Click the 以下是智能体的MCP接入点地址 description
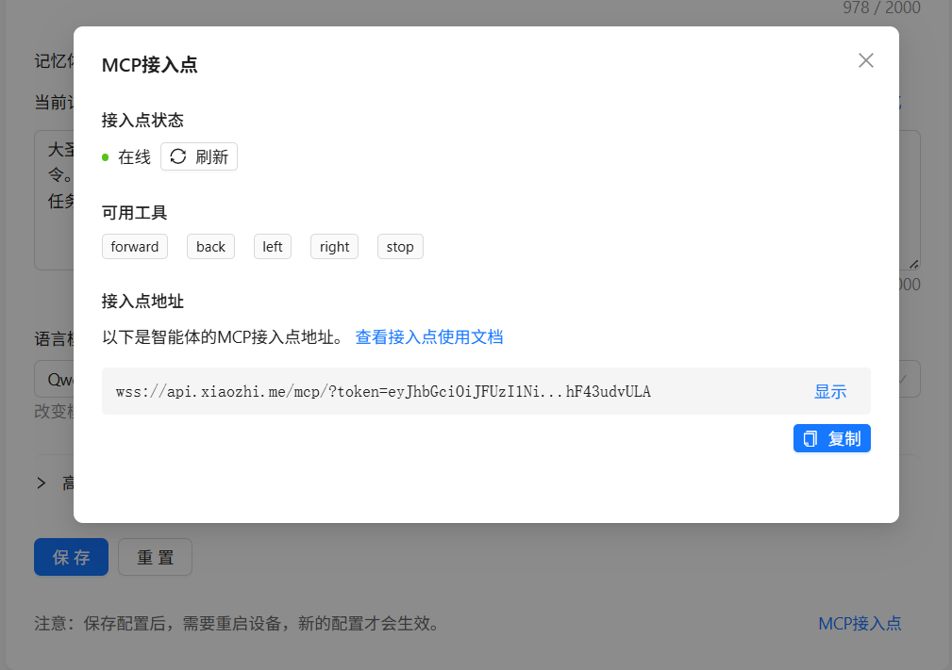The height and width of the screenshot is (670, 952). [225, 337]
